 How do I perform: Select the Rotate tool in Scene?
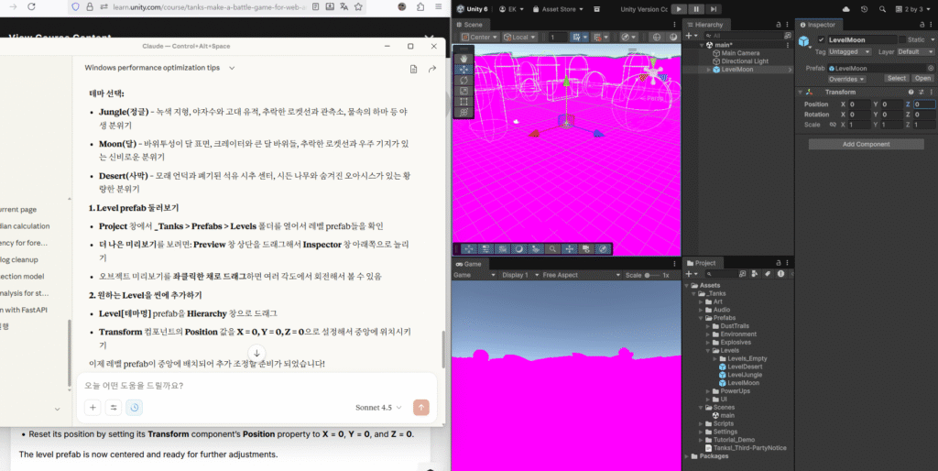[x=464, y=80]
